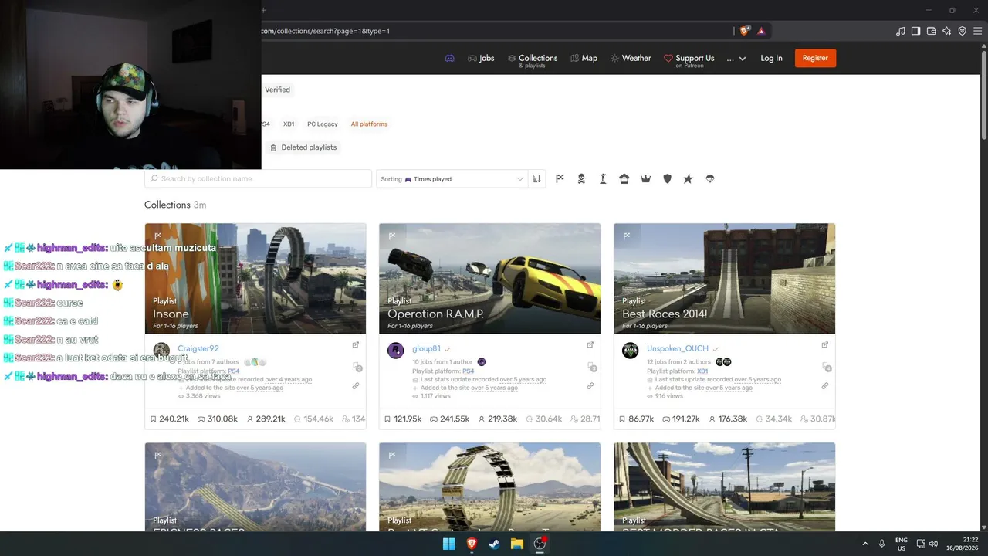Open Brave browser from the taskbar

coord(472,544)
